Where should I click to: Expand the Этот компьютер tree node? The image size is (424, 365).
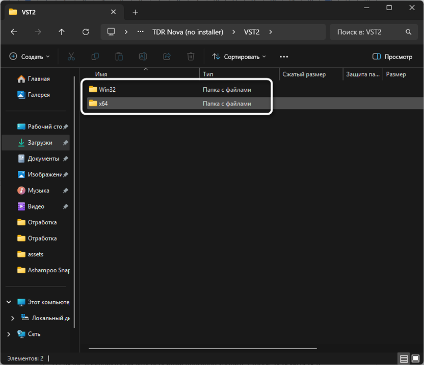[9, 302]
